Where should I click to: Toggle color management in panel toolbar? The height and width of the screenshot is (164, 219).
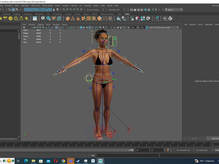point(147,27)
